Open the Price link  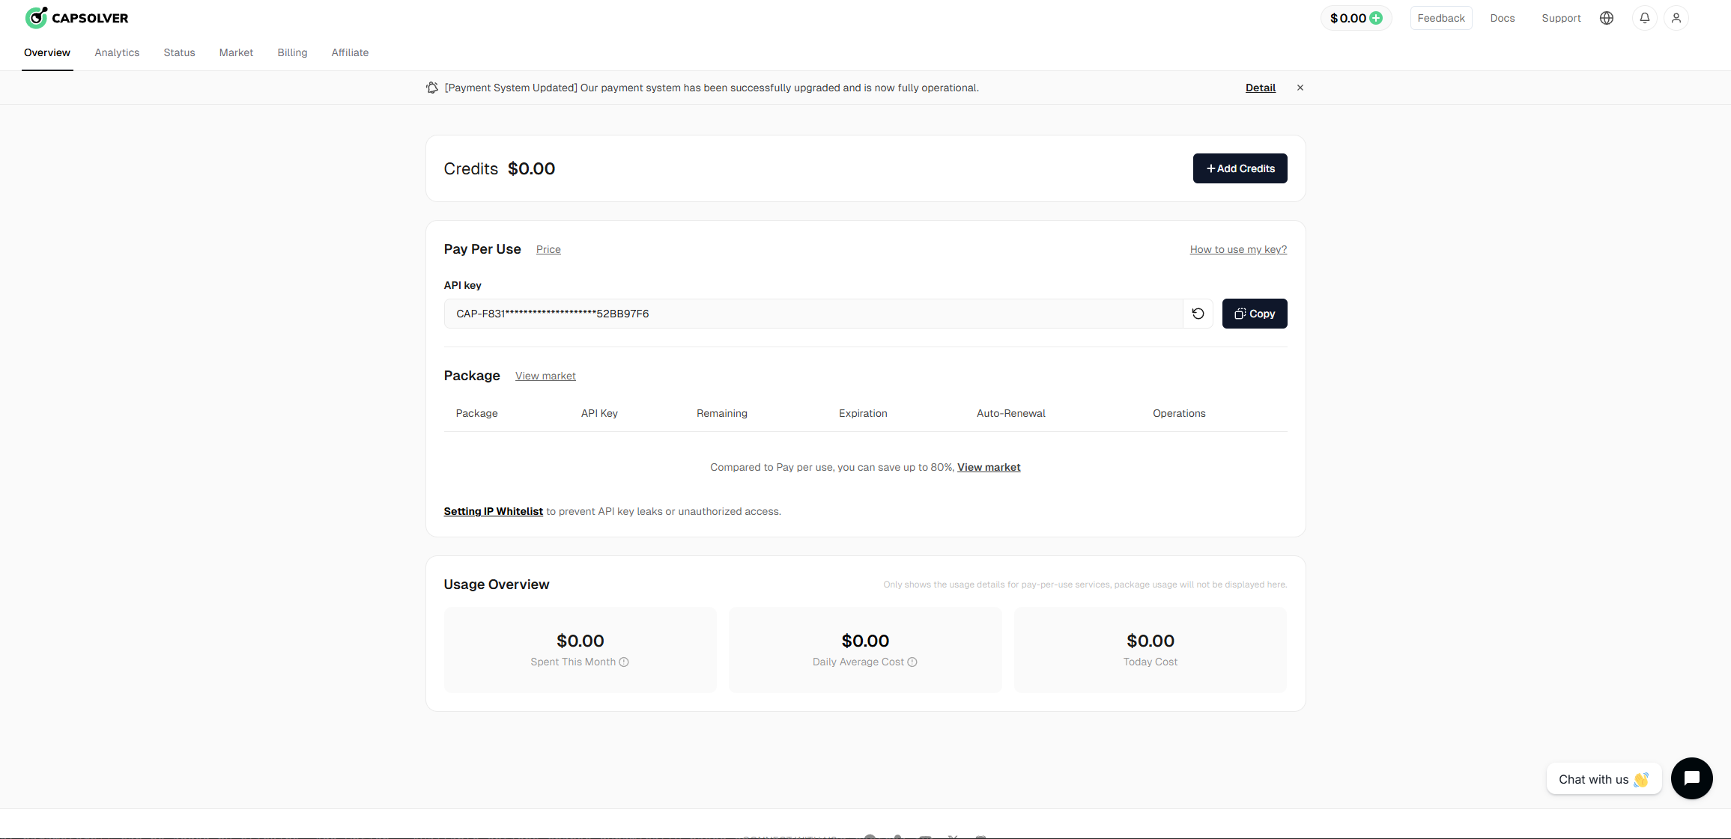(548, 249)
